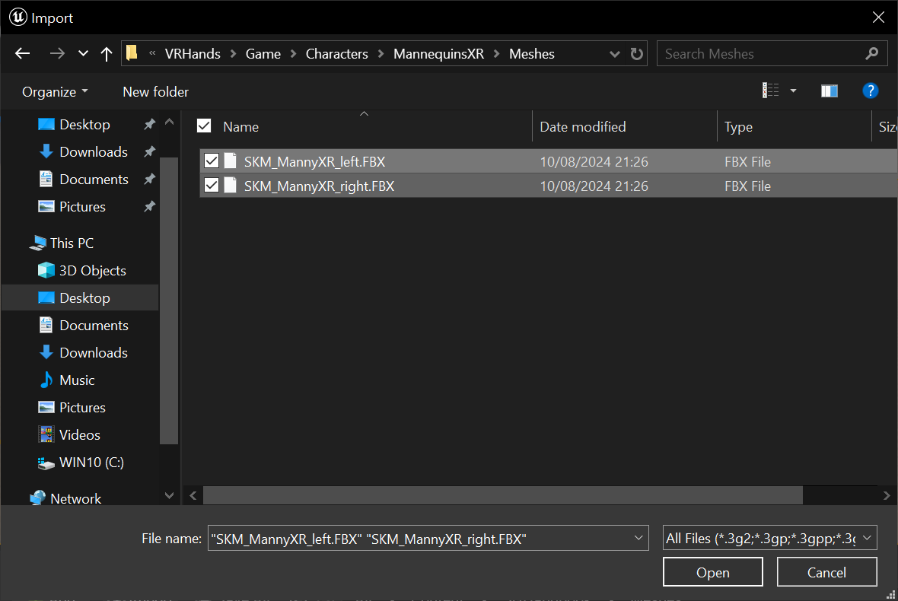Show the preview pane
The height and width of the screenshot is (601, 898).
pyautogui.click(x=829, y=91)
